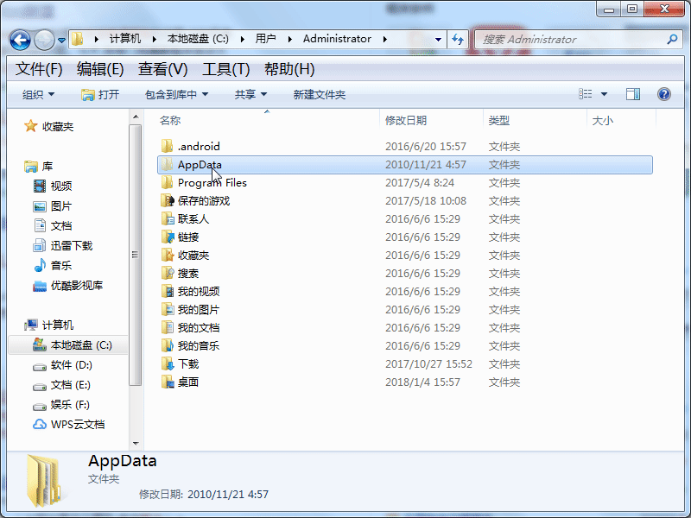Screen dimensions: 691x518
Task: Select the 音乐 library icon
Action: coord(40,265)
